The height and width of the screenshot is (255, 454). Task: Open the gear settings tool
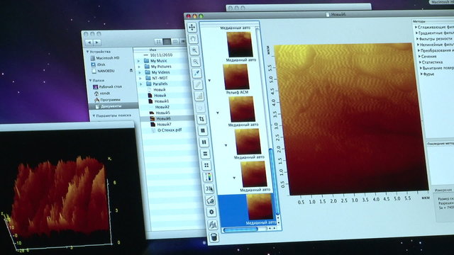pos(211,212)
